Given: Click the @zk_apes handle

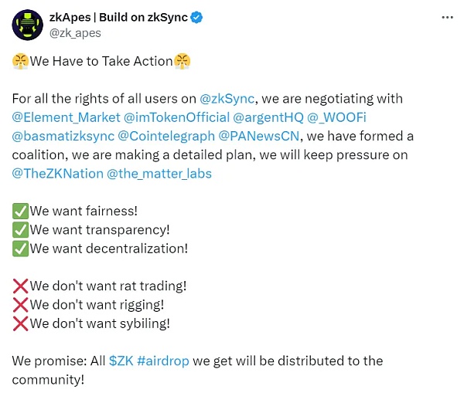Looking at the screenshot, I should click(x=76, y=33).
